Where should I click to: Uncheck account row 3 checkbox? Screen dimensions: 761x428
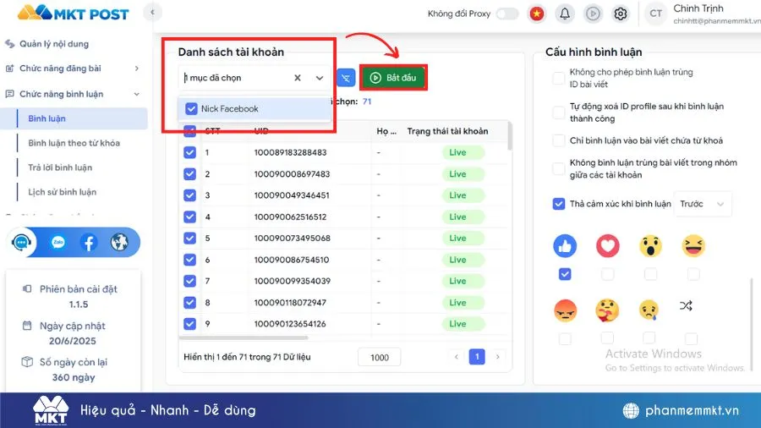189,195
